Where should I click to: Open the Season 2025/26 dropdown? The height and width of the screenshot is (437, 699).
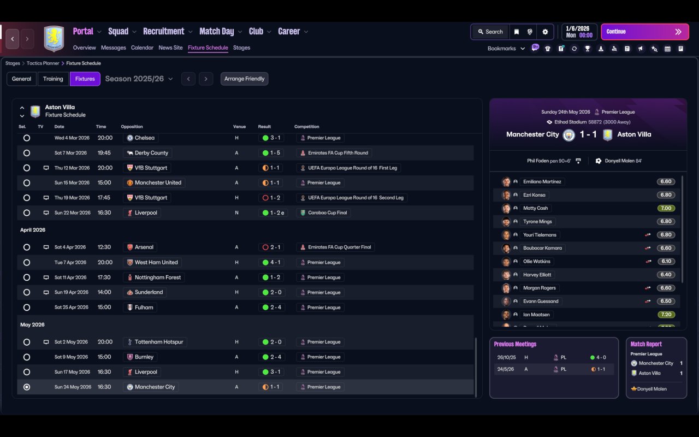(x=139, y=79)
